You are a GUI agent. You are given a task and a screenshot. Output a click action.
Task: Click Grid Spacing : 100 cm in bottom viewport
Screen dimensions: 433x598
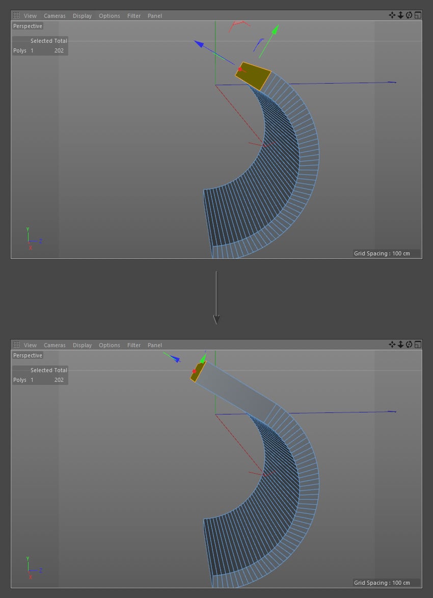pyautogui.click(x=382, y=583)
